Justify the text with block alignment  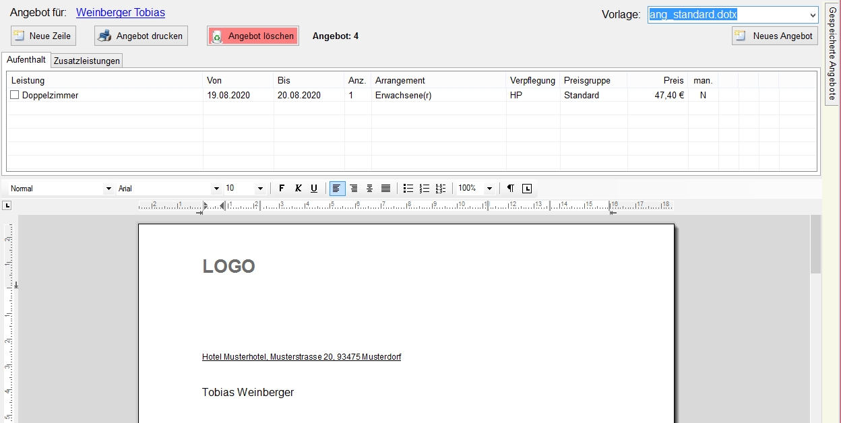pyautogui.click(x=385, y=189)
